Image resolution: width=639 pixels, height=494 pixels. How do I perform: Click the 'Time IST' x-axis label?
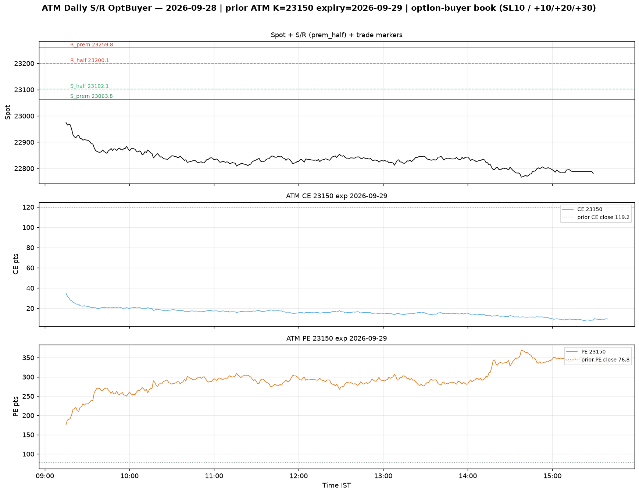[336, 486]
